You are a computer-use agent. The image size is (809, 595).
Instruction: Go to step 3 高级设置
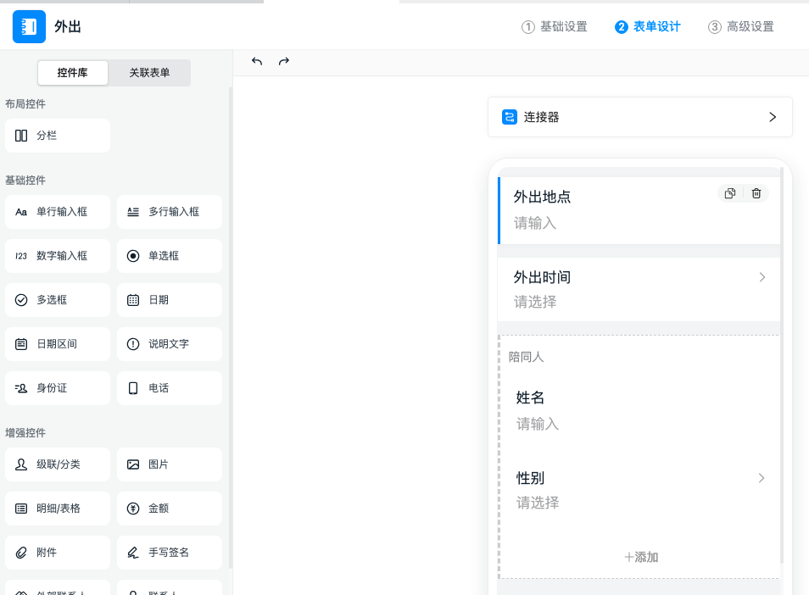tap(741, 27)
